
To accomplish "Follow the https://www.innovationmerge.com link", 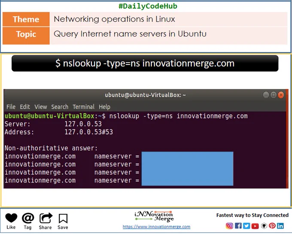I will coord(156,227).
